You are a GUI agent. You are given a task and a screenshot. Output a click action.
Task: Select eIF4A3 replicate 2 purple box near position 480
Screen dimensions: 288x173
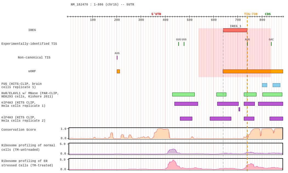[x=186, y=119]
